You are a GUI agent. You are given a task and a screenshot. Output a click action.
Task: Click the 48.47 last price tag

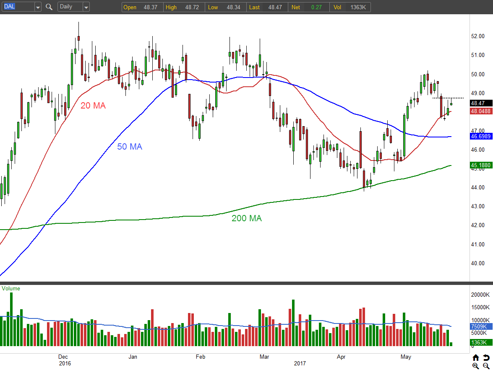pos(481,103)
